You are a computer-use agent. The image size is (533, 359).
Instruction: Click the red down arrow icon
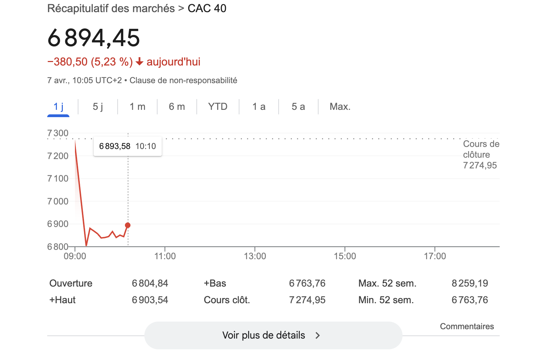[139, 62]
